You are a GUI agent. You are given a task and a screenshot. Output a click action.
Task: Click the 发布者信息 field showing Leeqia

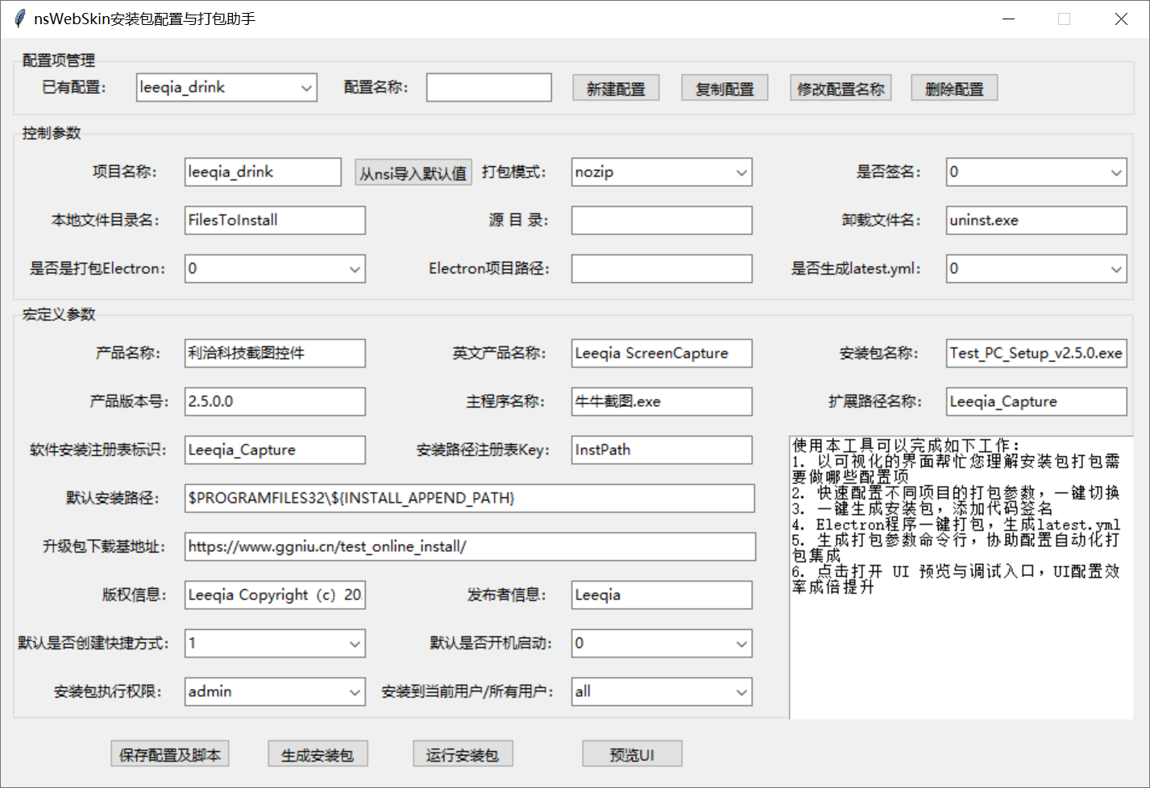(662, 595)
